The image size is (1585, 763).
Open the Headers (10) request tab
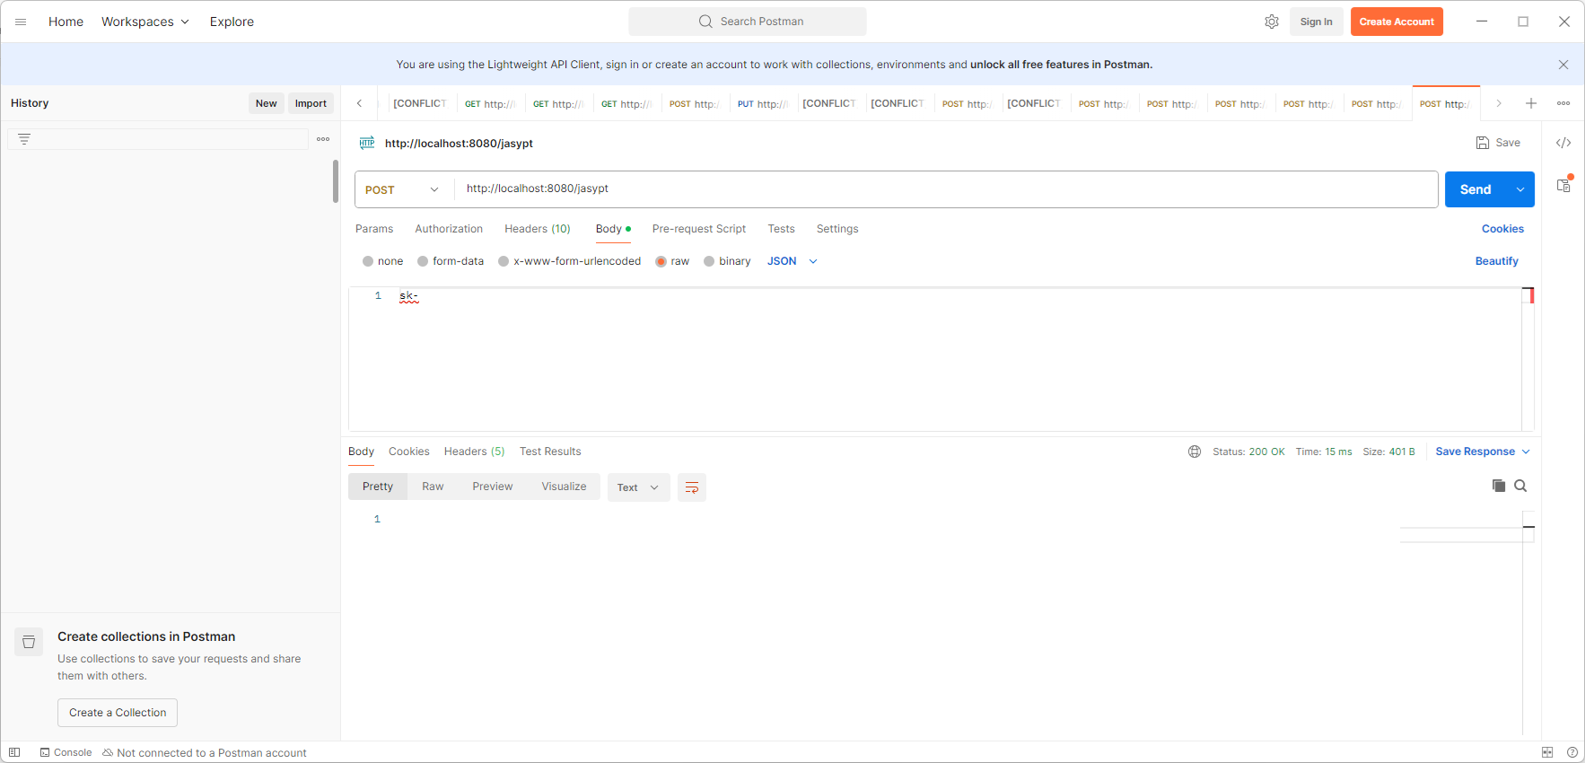pos(538,229)
